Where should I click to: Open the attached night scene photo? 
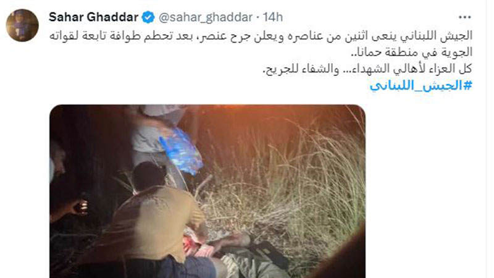coord(207,192)
